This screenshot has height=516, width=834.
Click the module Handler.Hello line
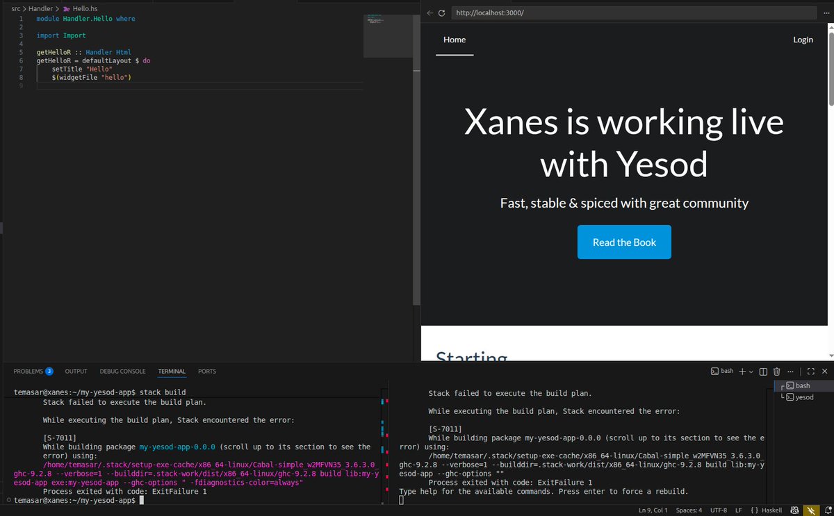pyautogui.click(x=86, y=19)
